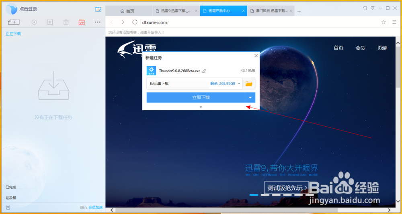
Task: Click the pause download icon
Action: 50,22
